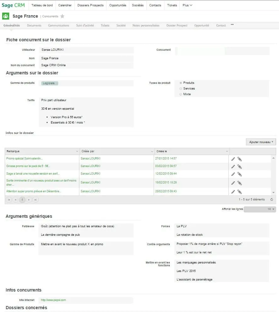Remove the Logiciels product range tag
The height and width of the screenshot is (312, 279).
[50, 83]
